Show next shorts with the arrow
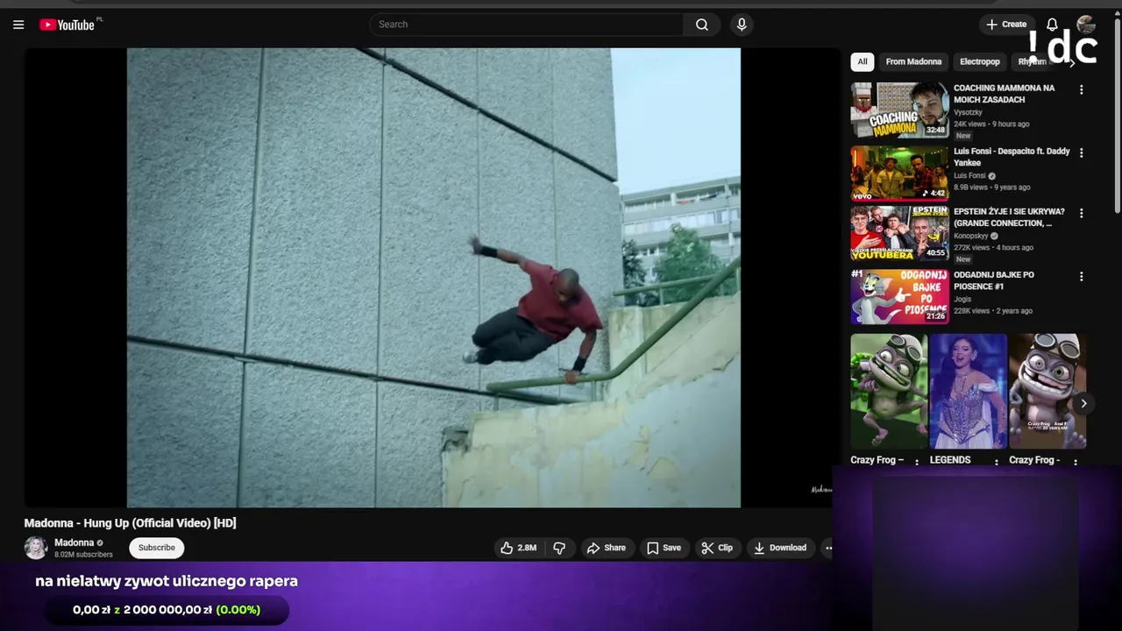This screenshot has height=631, width=1122. [x=1083, y=403]
